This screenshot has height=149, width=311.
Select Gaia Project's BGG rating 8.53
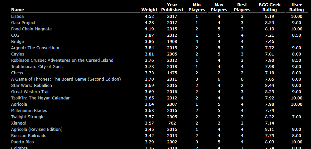tap(270, 23)
